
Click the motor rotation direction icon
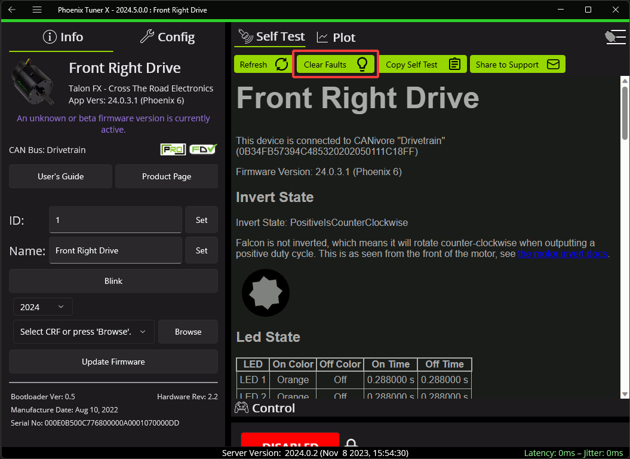point(266,293)
